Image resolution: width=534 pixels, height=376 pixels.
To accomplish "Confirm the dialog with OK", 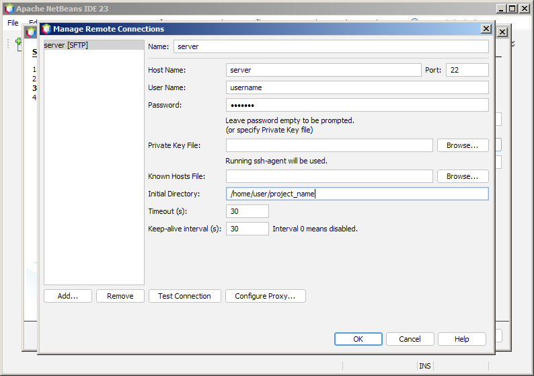I will click(358, 339).
